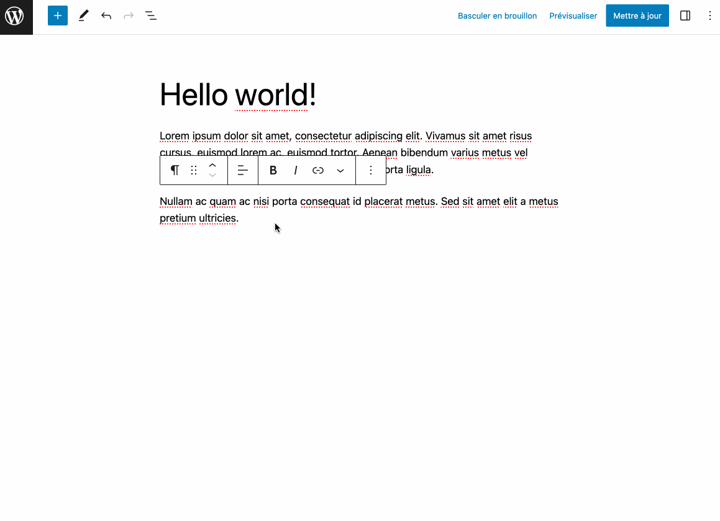Expand more rich text controls chevron
Image resolution: width=720 pixels, height=521 pixels.
[340, 170]
